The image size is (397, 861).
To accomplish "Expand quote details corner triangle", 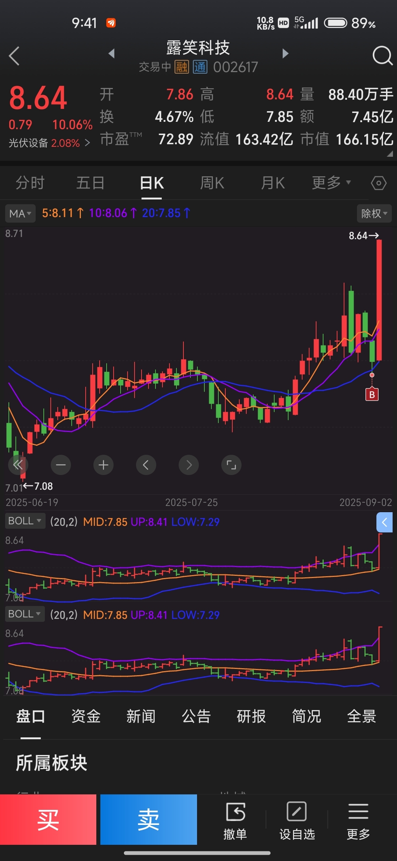I will click(x=390, y=154).
